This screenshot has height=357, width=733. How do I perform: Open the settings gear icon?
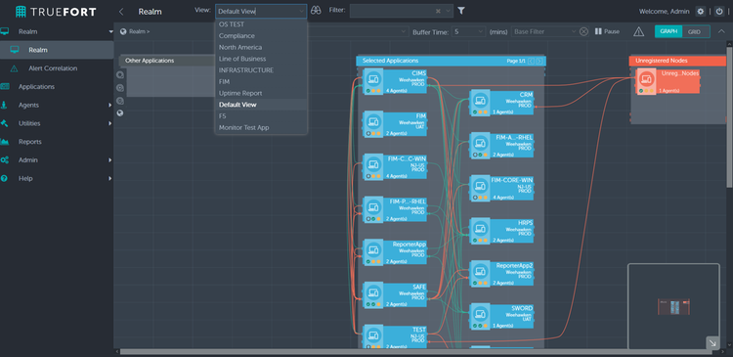[x=700, y=11]
